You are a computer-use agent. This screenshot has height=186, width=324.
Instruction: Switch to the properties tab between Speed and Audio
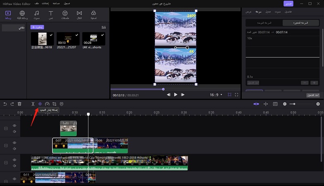[268, 12]
